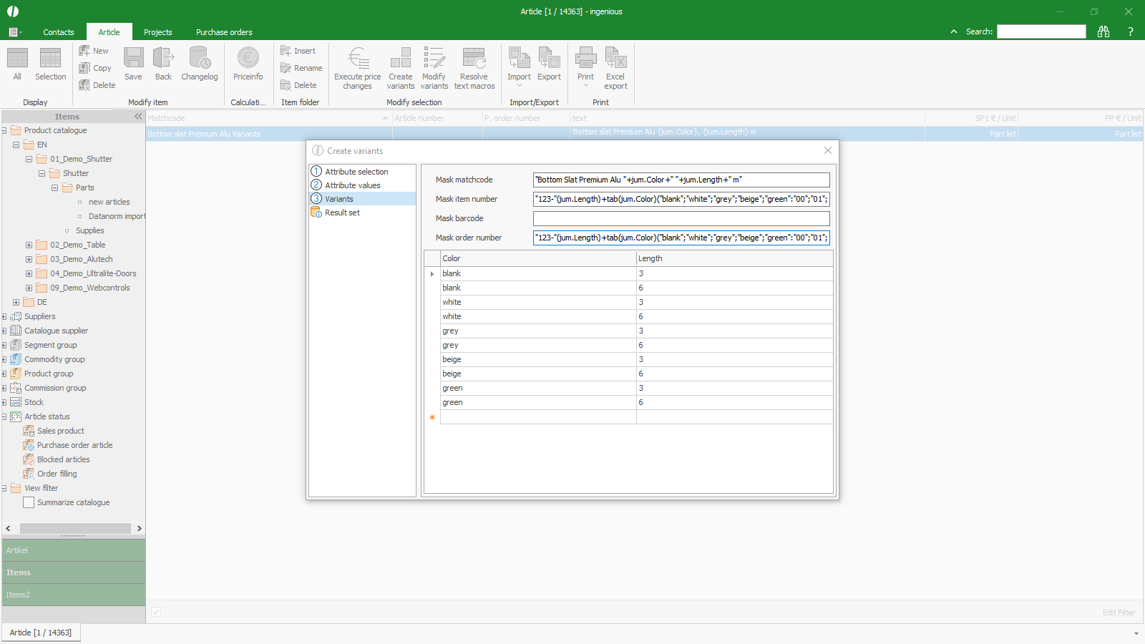This screenshot has width=1145, height=644.
Task: Click Execute price changes icon
Action: tap(358, 59)
